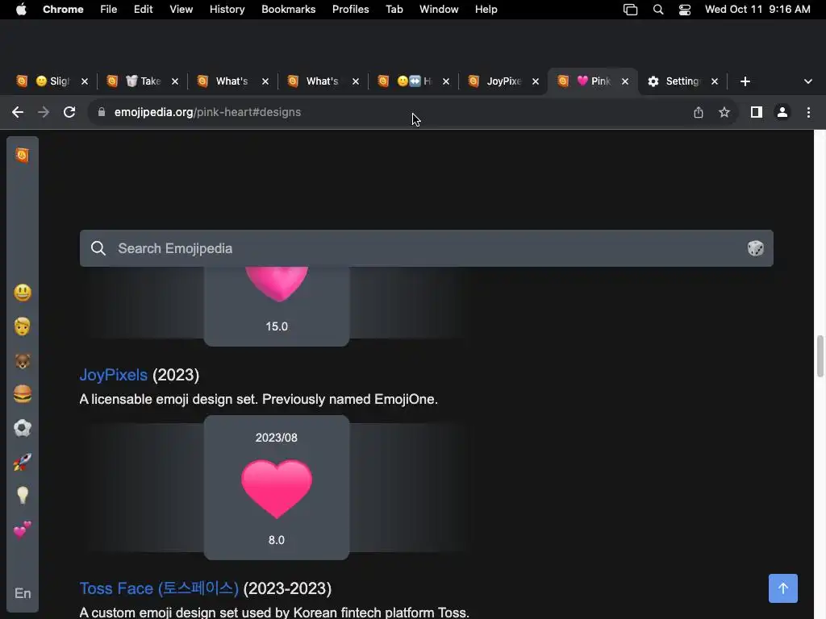Open Chrome three-dot menu
This screenshot has width=826, height=619.
pyautogui.click(x=808, y=112)
